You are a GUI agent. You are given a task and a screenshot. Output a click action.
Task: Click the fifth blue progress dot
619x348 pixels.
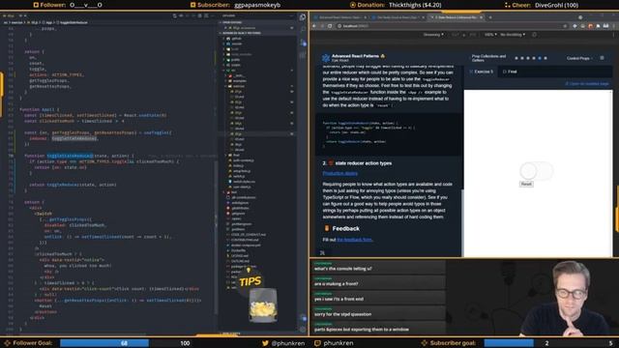point(540,58)
